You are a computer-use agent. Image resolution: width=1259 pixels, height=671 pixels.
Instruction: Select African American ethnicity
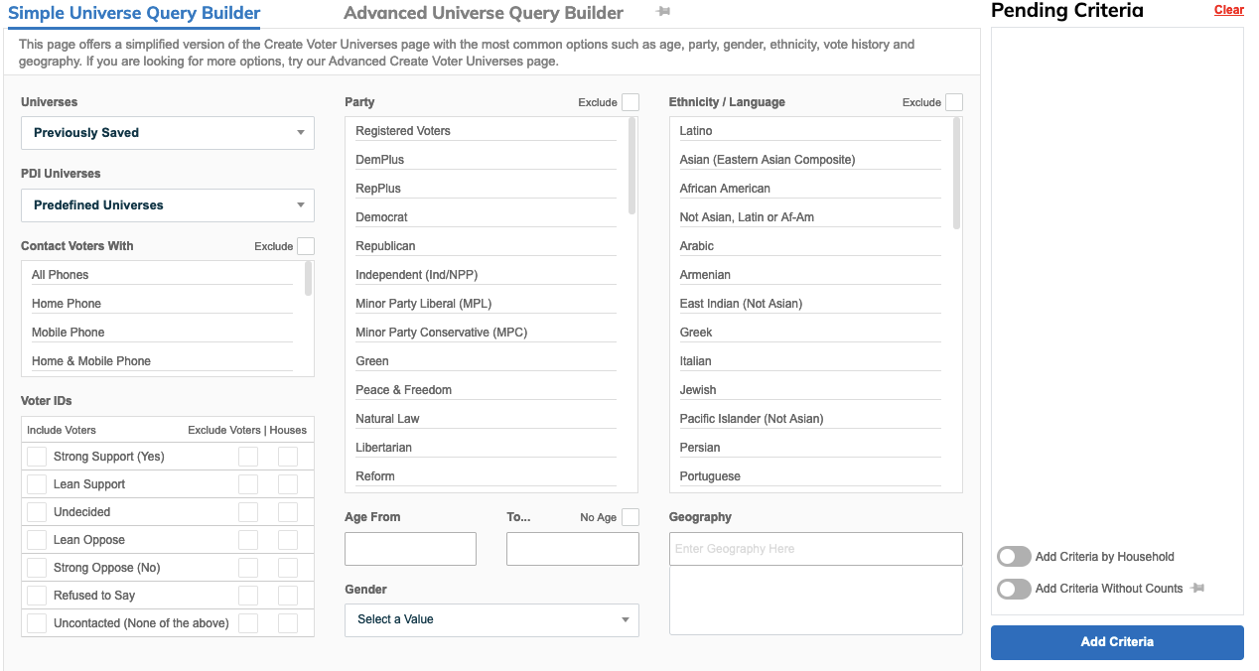coord(810,189)
